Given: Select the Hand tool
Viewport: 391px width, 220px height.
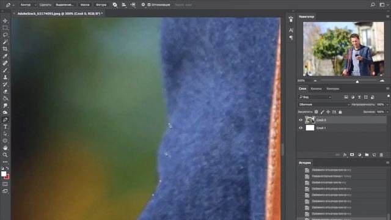Looking at the screenshot, I should tap(5, 148).
